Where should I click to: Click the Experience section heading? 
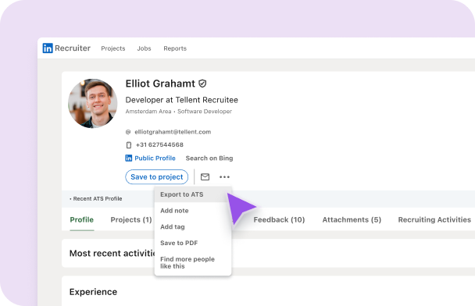93,292
